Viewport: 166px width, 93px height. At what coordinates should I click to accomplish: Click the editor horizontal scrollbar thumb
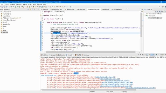[x=91, y=52]
